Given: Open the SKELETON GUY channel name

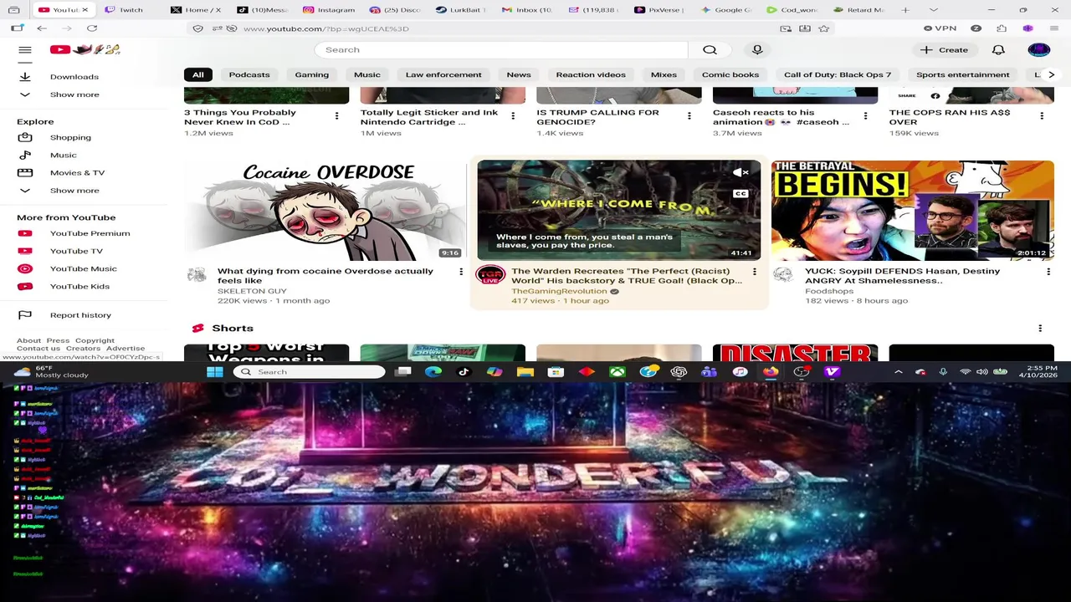Looking at the screenshot, I should 252,291.
